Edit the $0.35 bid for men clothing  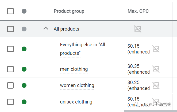point(134,66)
